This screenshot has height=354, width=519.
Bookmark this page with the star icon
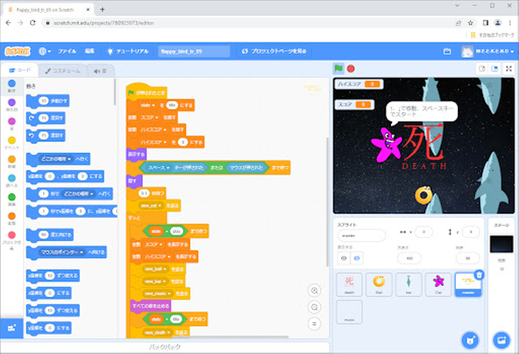coord(470,23)
